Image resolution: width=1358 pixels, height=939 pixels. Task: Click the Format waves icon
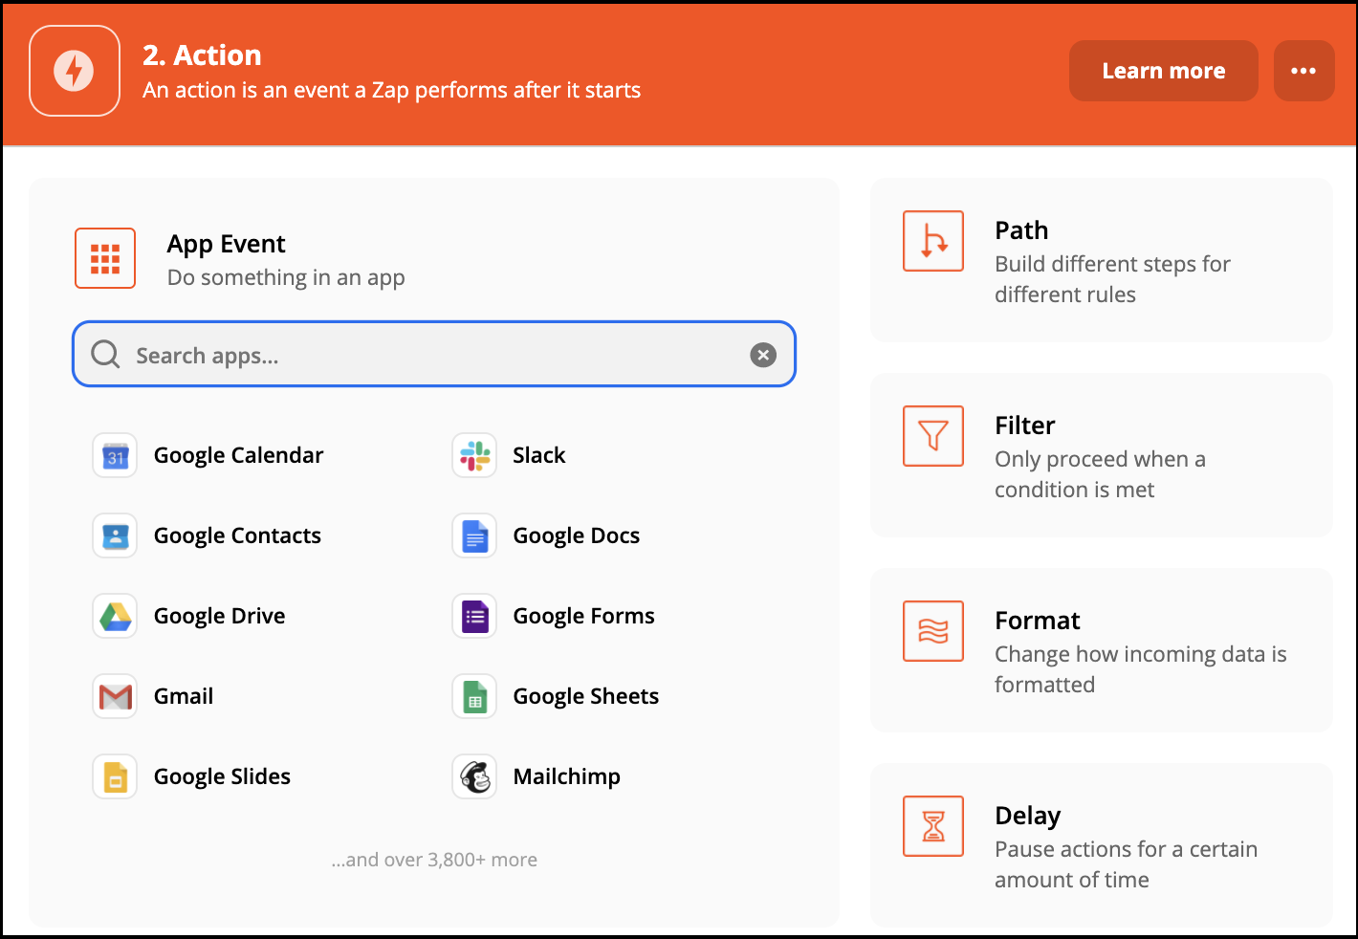[933, 631]
